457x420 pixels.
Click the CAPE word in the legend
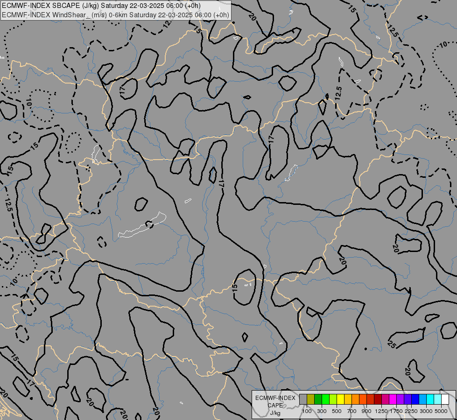click(x=275, y=406)
